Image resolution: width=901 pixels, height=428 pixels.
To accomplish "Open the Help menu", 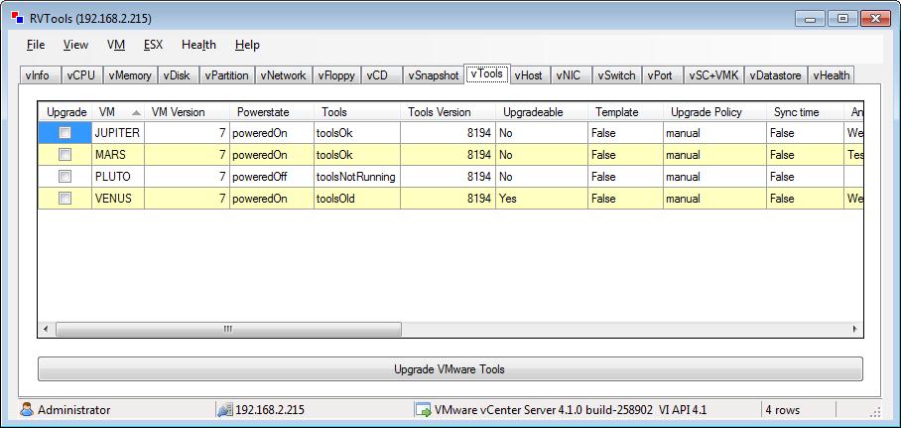I will pos(247,45).
